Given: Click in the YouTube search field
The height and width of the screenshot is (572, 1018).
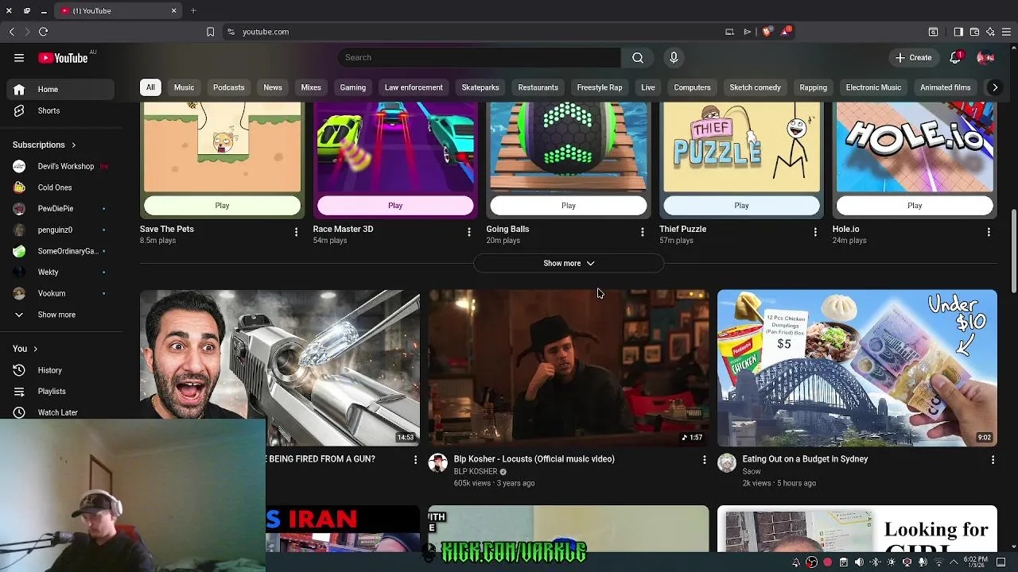Looking at the screenshot, I should coord(479,57).
